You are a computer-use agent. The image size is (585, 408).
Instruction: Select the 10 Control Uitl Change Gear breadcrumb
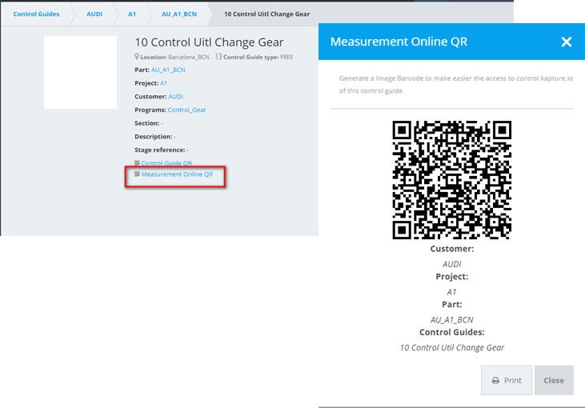point(266,14)
